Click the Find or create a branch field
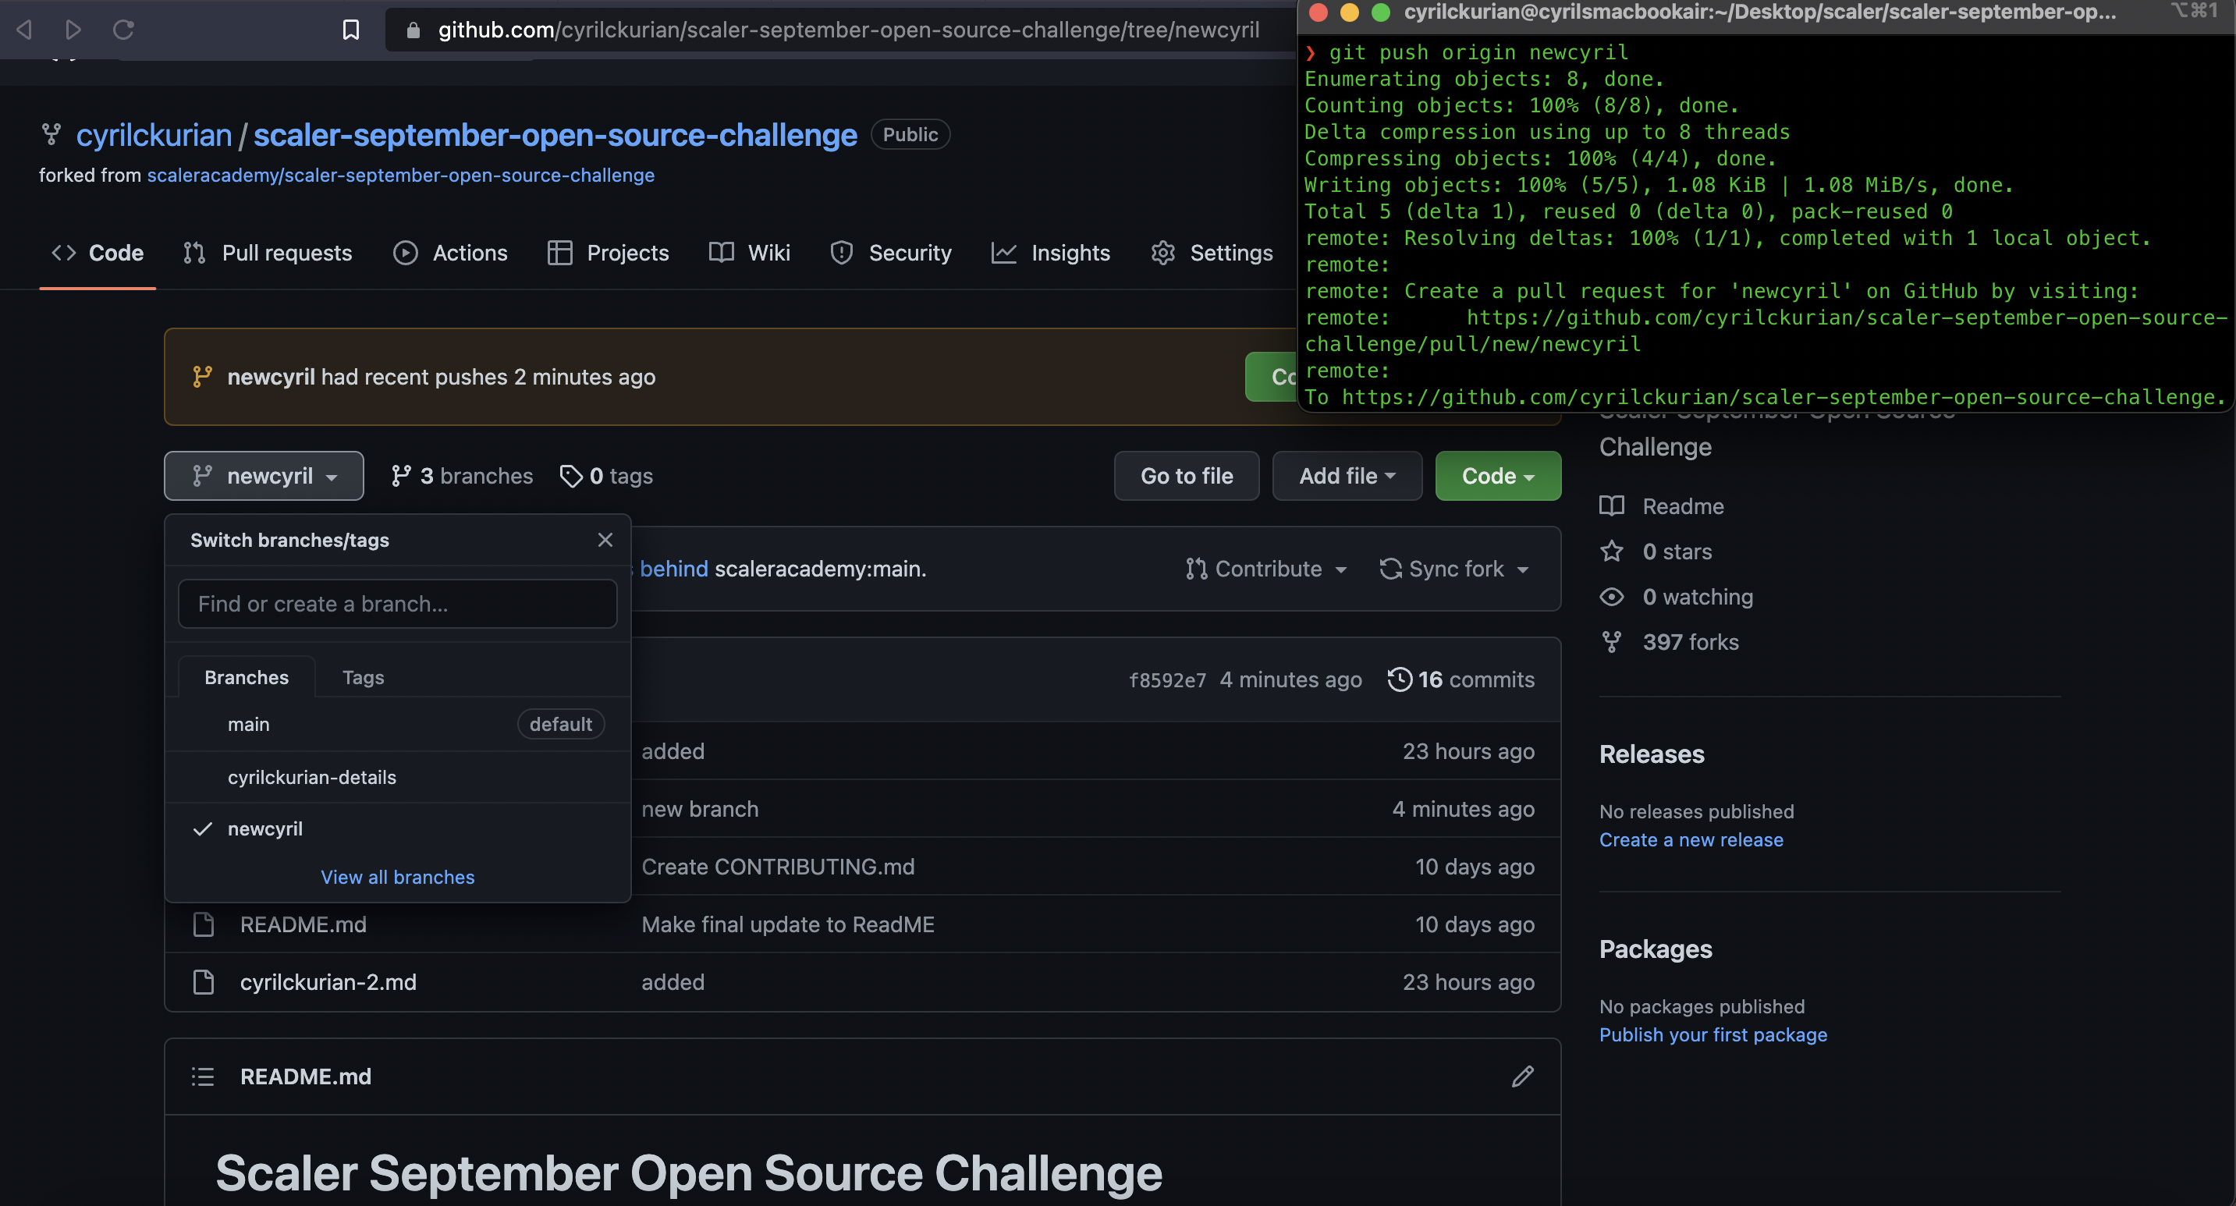 tap(396, 604)
